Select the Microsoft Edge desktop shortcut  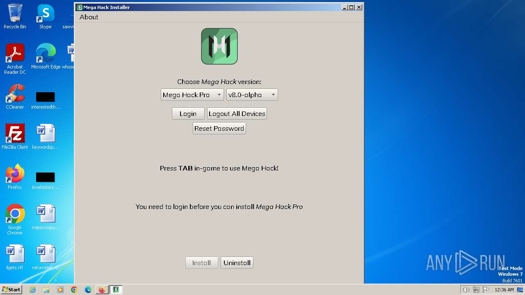pos(46,57)
